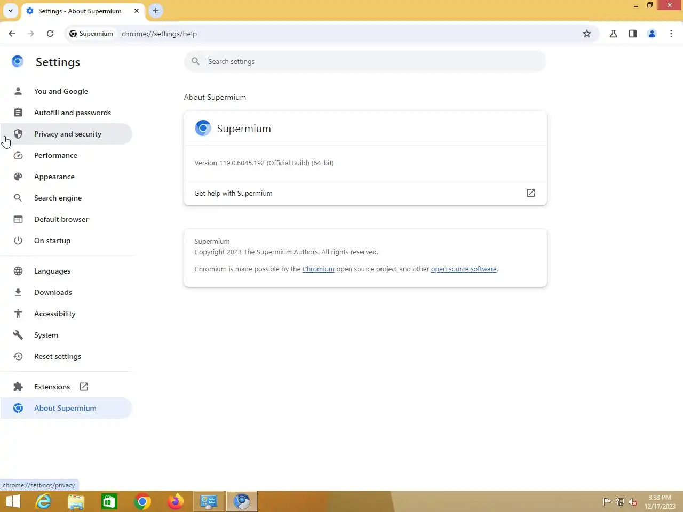Click the Settings logo icon at top left
Image resolution: width=683 pixels, height=512 pixels.
[18, 62]
